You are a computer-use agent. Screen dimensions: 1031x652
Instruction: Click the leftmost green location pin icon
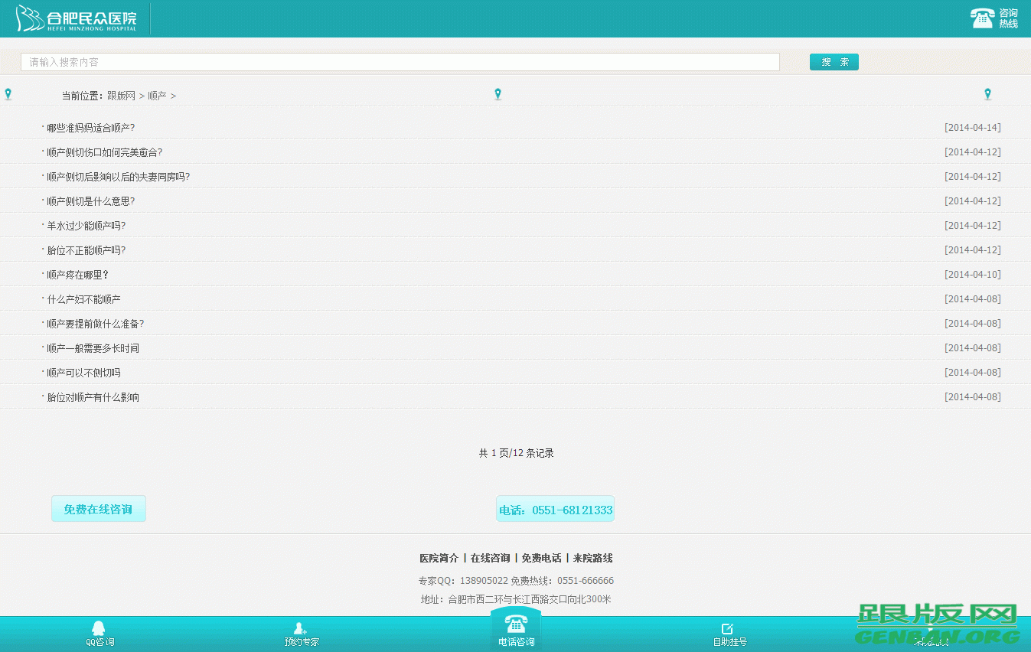[x=8, y=93]
